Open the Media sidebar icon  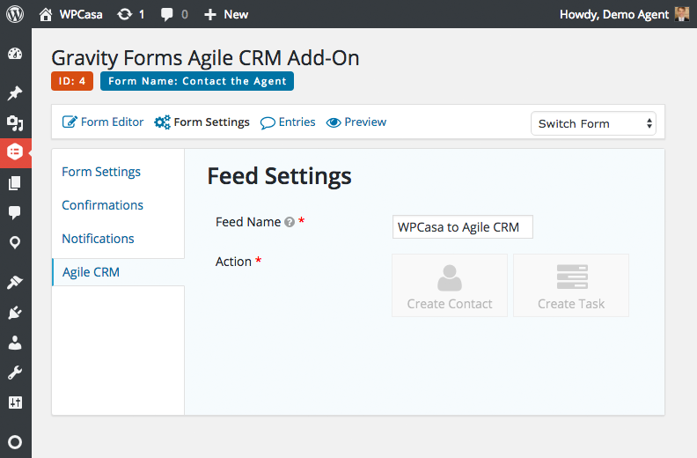click(15, 122)
